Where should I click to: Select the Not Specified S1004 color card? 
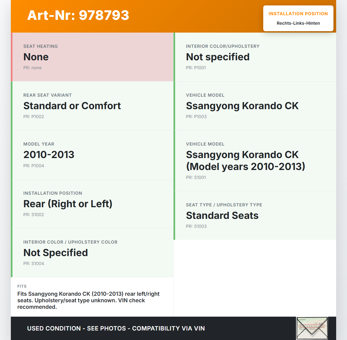click(93, 253)
